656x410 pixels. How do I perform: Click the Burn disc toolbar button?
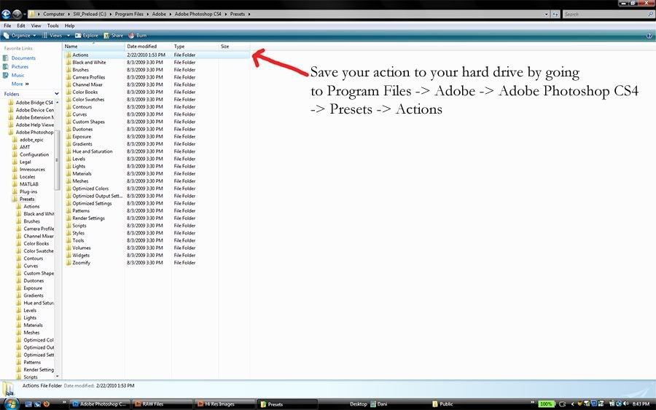[137, 35]
